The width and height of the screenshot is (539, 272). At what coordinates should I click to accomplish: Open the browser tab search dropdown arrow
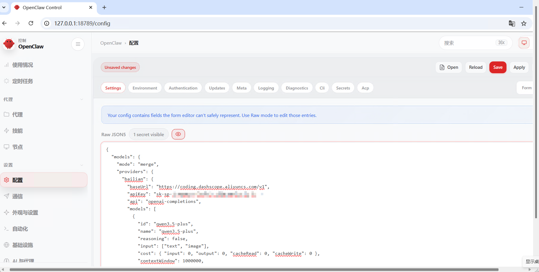tap(4, 7)
